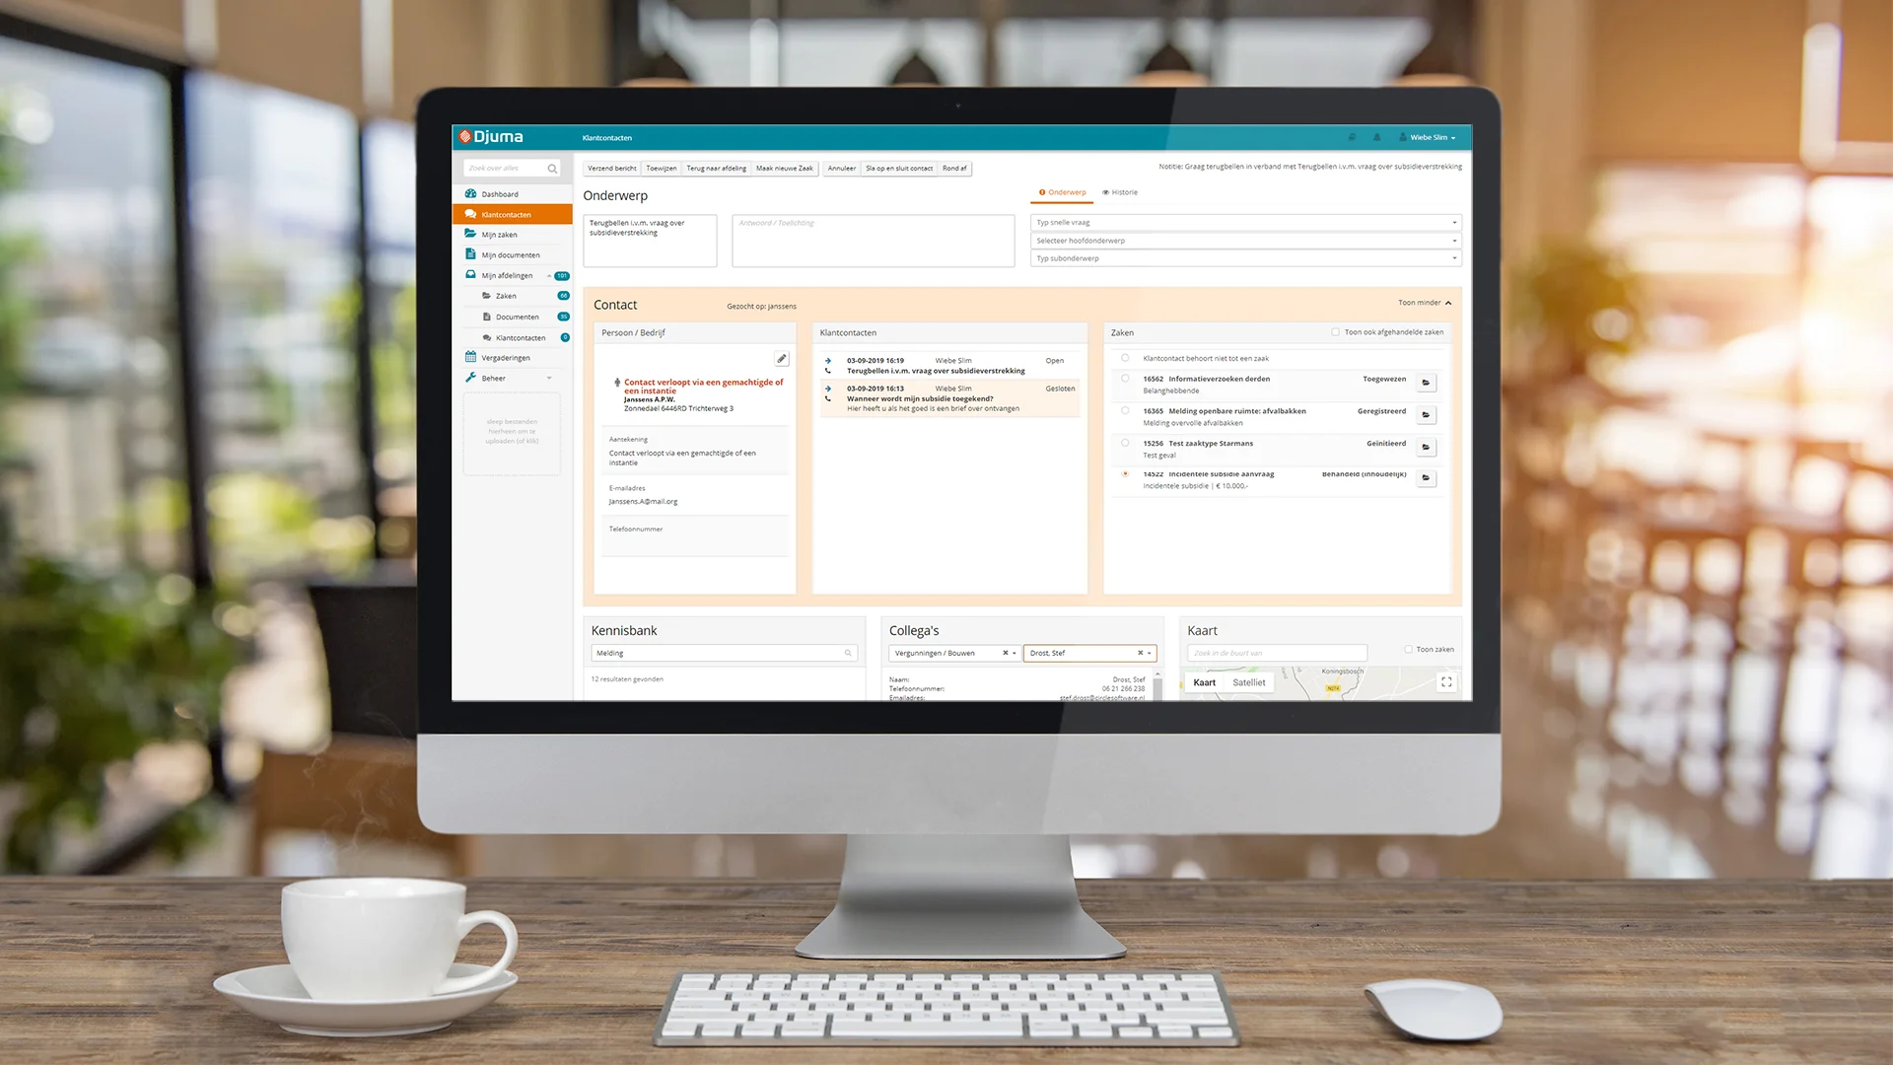Screen dimensions: 1893x1065
Task: Click the Antwoord / Toelichting text field
Action: click(873, 241)
